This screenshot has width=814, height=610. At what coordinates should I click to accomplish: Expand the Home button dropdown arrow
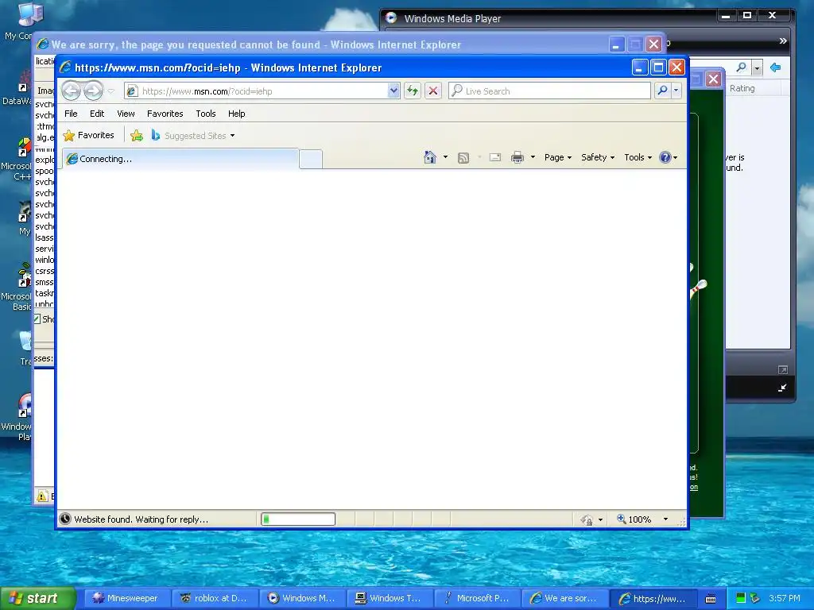[x=445, y=157]
